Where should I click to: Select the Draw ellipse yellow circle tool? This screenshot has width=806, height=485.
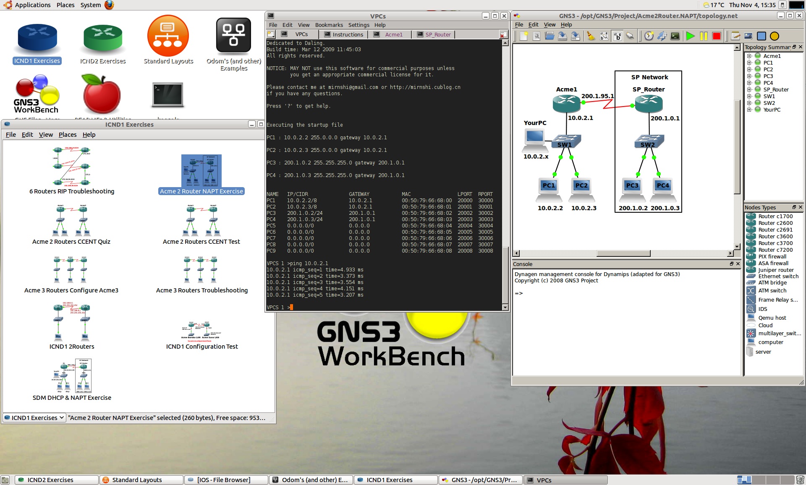[x=775, y=36]
